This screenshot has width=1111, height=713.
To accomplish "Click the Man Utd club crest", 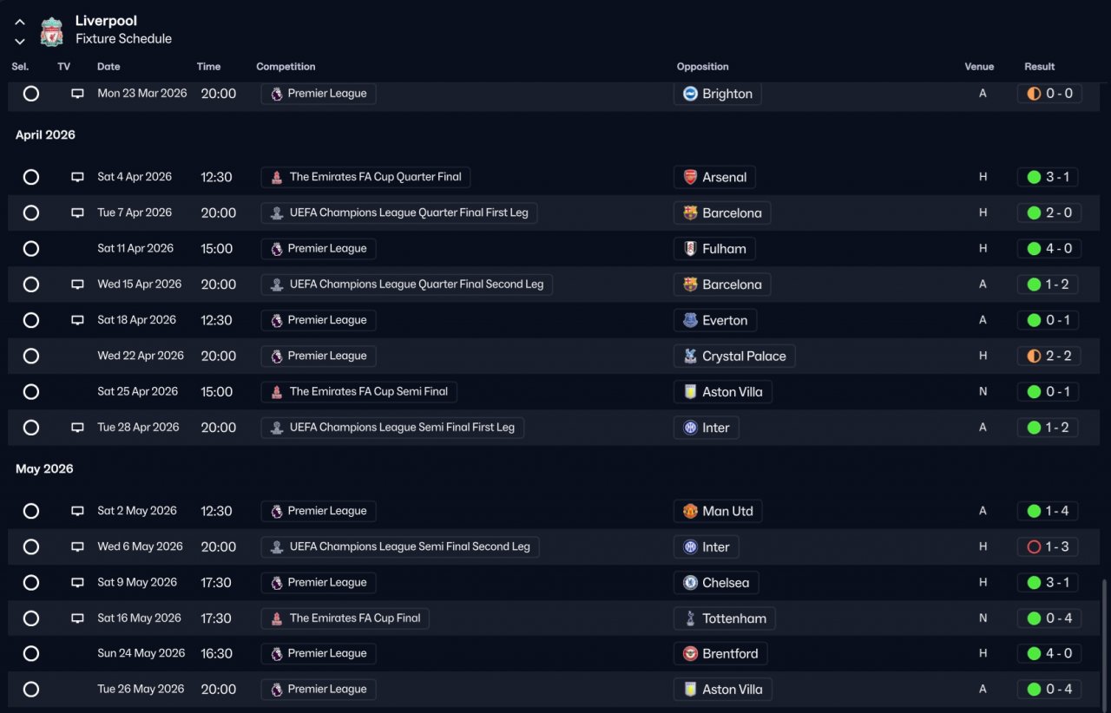I will point(690,511).
